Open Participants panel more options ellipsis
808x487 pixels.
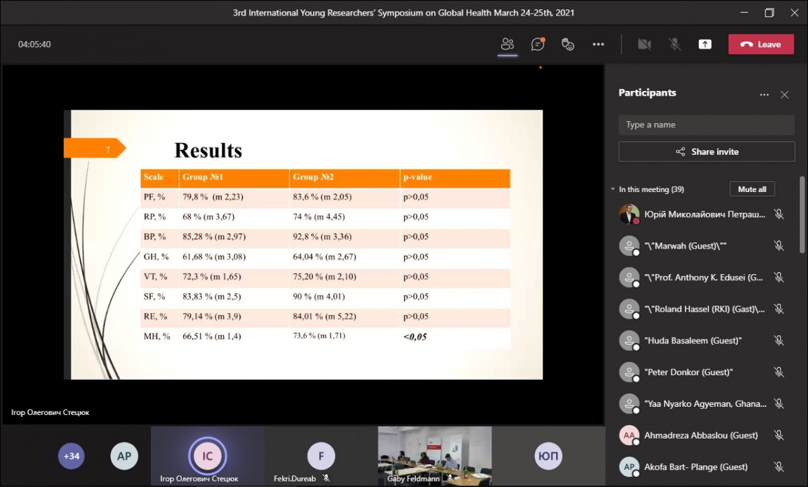tap(764, 95)
